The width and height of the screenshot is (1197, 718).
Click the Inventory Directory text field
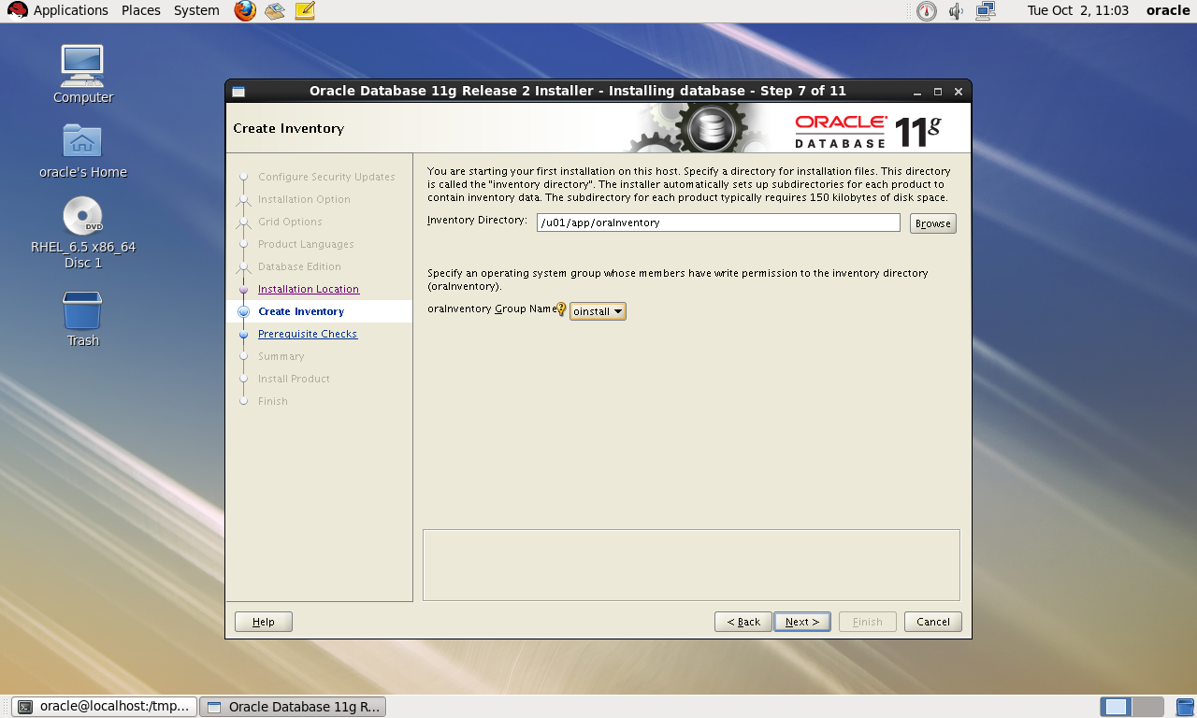click(x=718, y=223)
